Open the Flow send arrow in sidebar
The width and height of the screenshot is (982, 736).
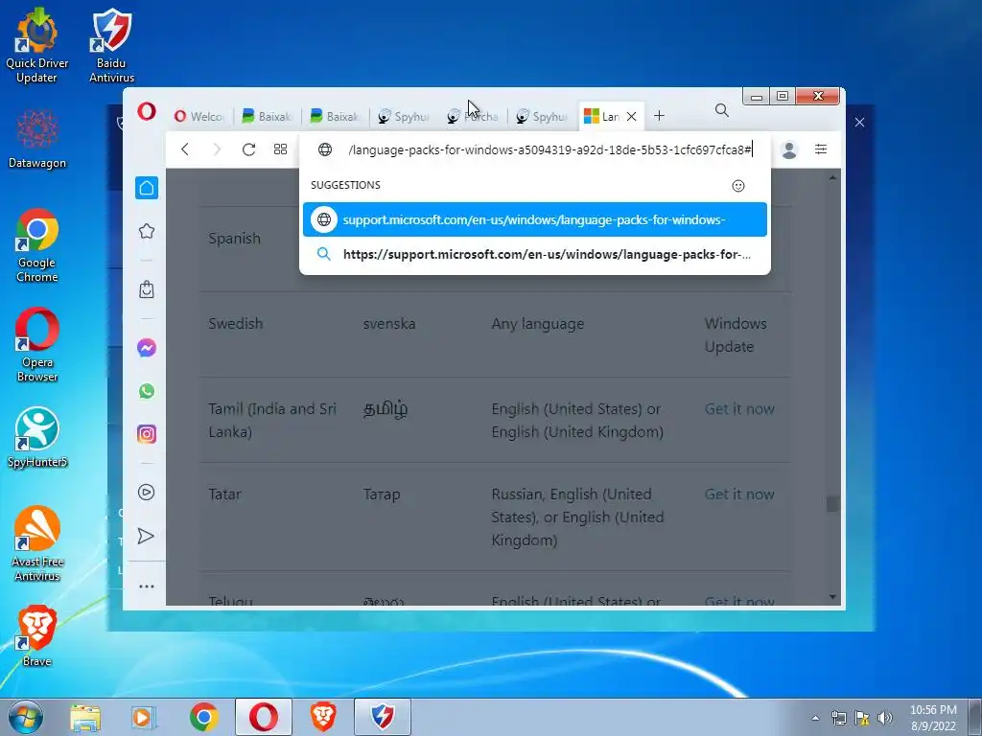(146, 536)
